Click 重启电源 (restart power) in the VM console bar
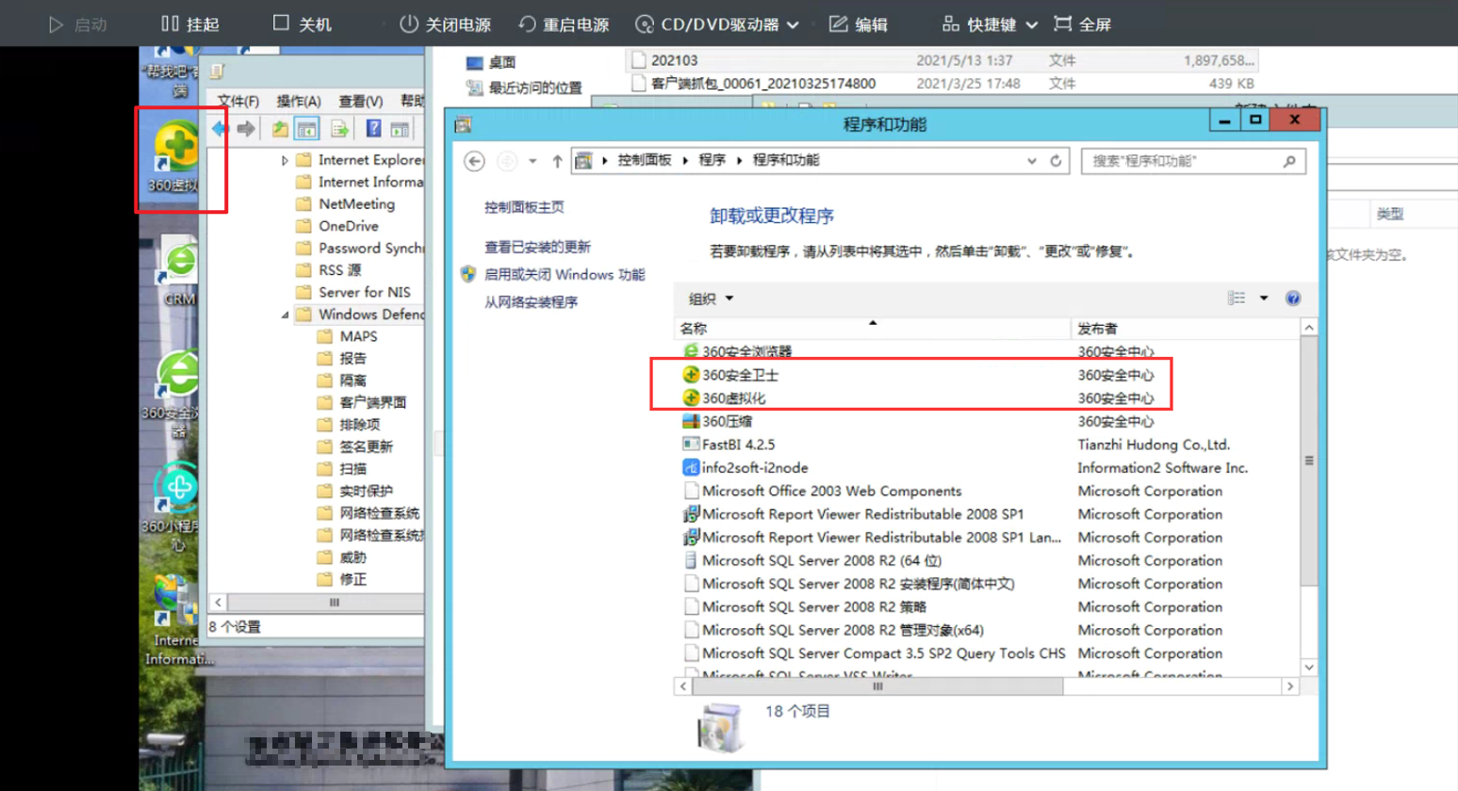The image size is (1458, 791). (x=564, y=24)
